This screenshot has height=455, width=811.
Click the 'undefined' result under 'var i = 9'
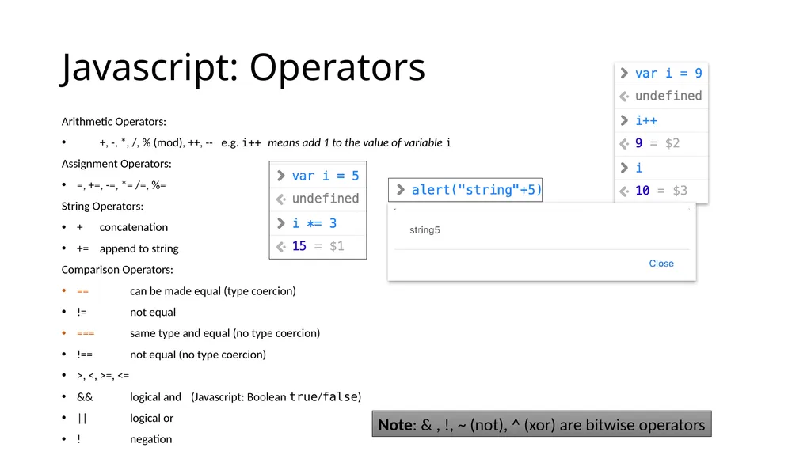click(668, 97)
